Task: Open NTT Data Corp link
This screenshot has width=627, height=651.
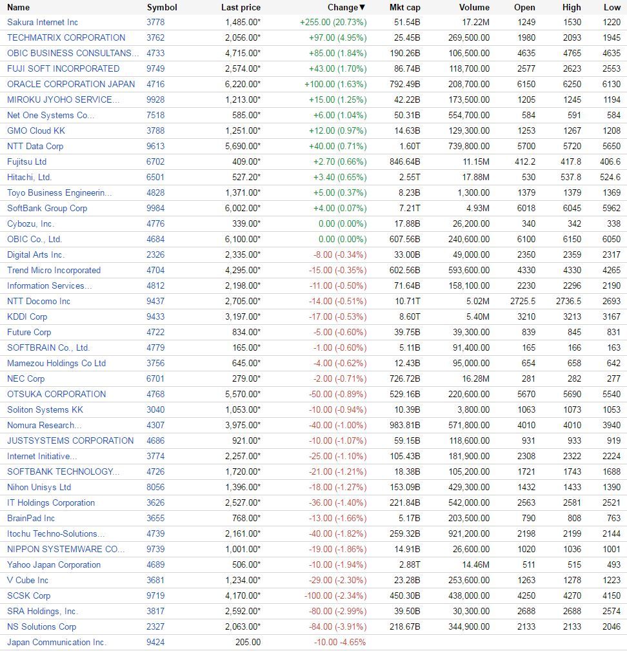Action: [x=35, y=146]
